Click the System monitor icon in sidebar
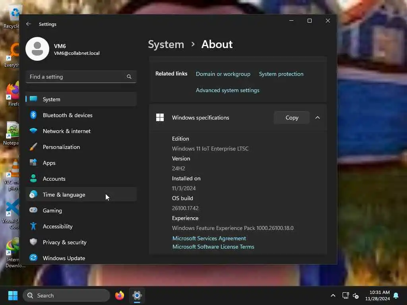 (x=33, y=99)
